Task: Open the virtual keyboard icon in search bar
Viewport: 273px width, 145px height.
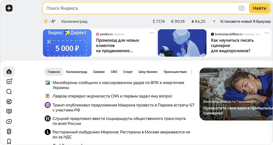Action: (241, 8)
